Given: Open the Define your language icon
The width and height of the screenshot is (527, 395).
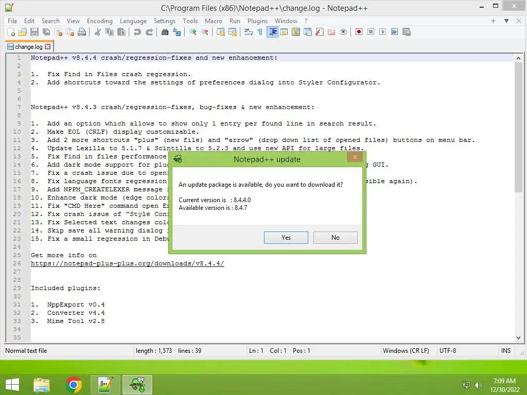Looking at the screenshot, I should 284,32.
